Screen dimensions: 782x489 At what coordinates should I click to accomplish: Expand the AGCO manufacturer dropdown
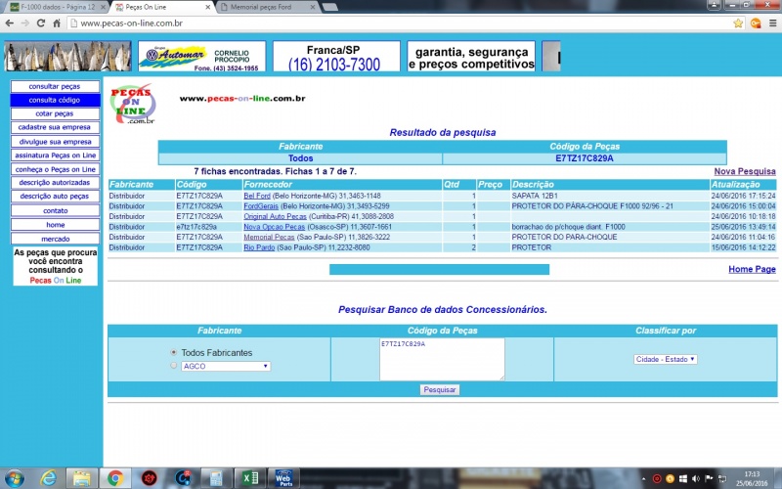point(226,366)
